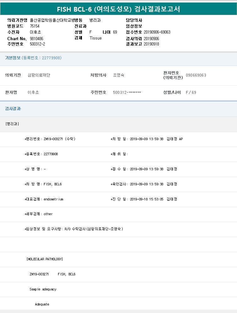Select 성별/나이 value F/69
237x313 pixels.
(191, 93)
